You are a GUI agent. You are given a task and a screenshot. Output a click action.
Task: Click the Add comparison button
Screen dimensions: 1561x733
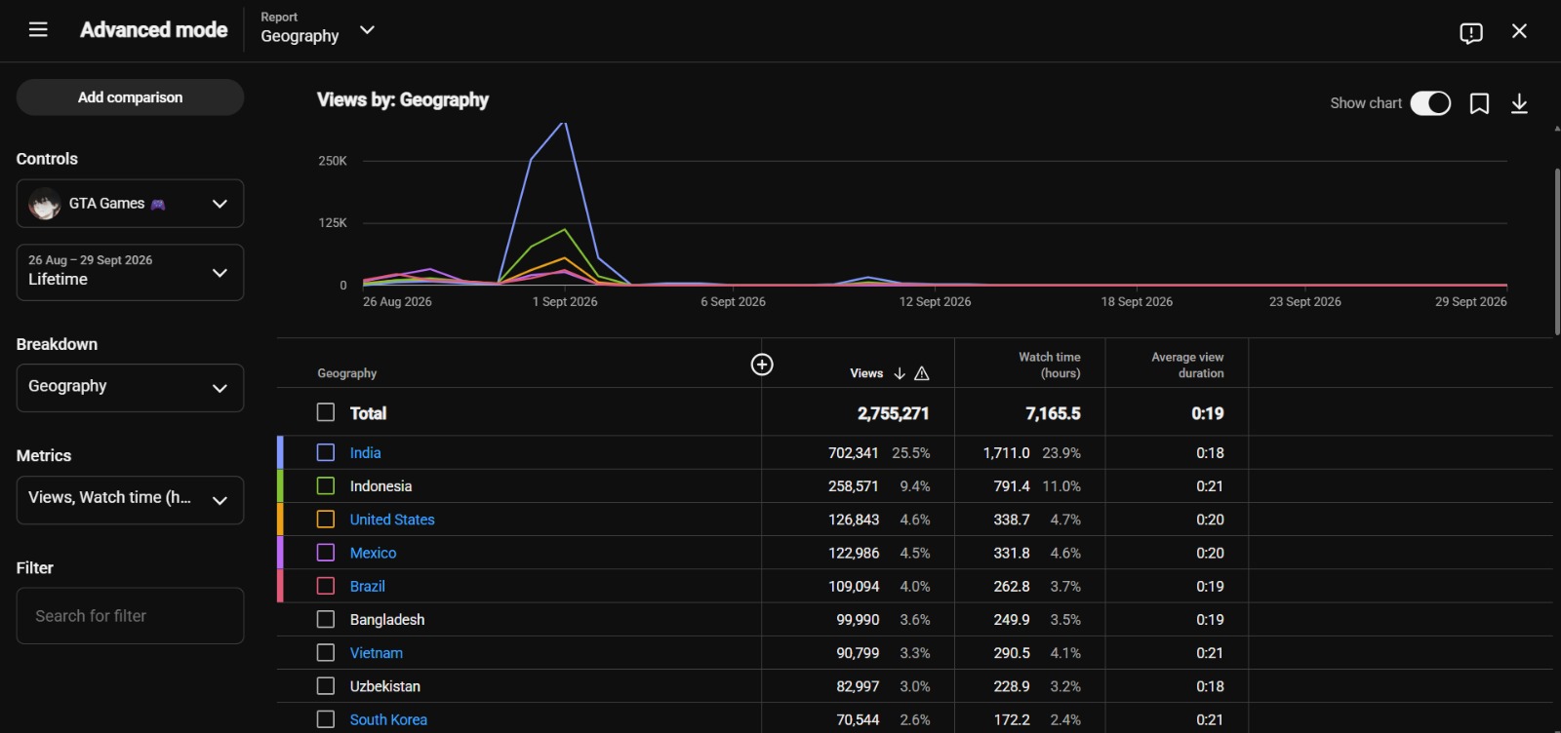pyautogui.click(x=130, y=97)
